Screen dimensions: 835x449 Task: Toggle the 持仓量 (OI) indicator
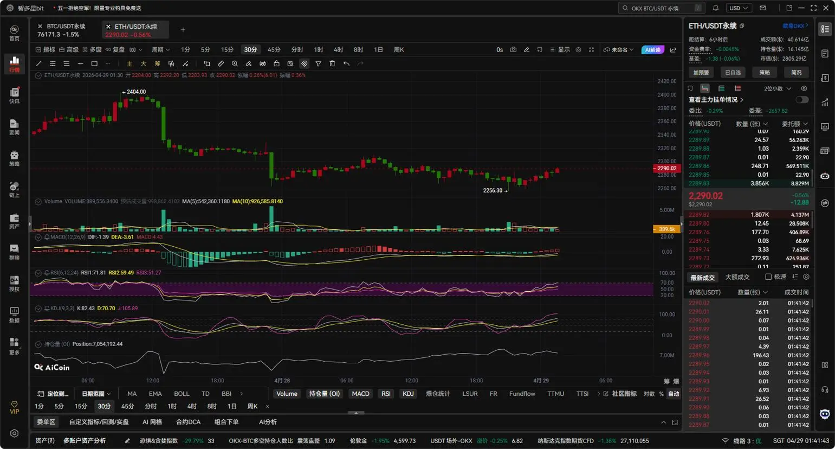pyautogui.click(x=324, y=394)
